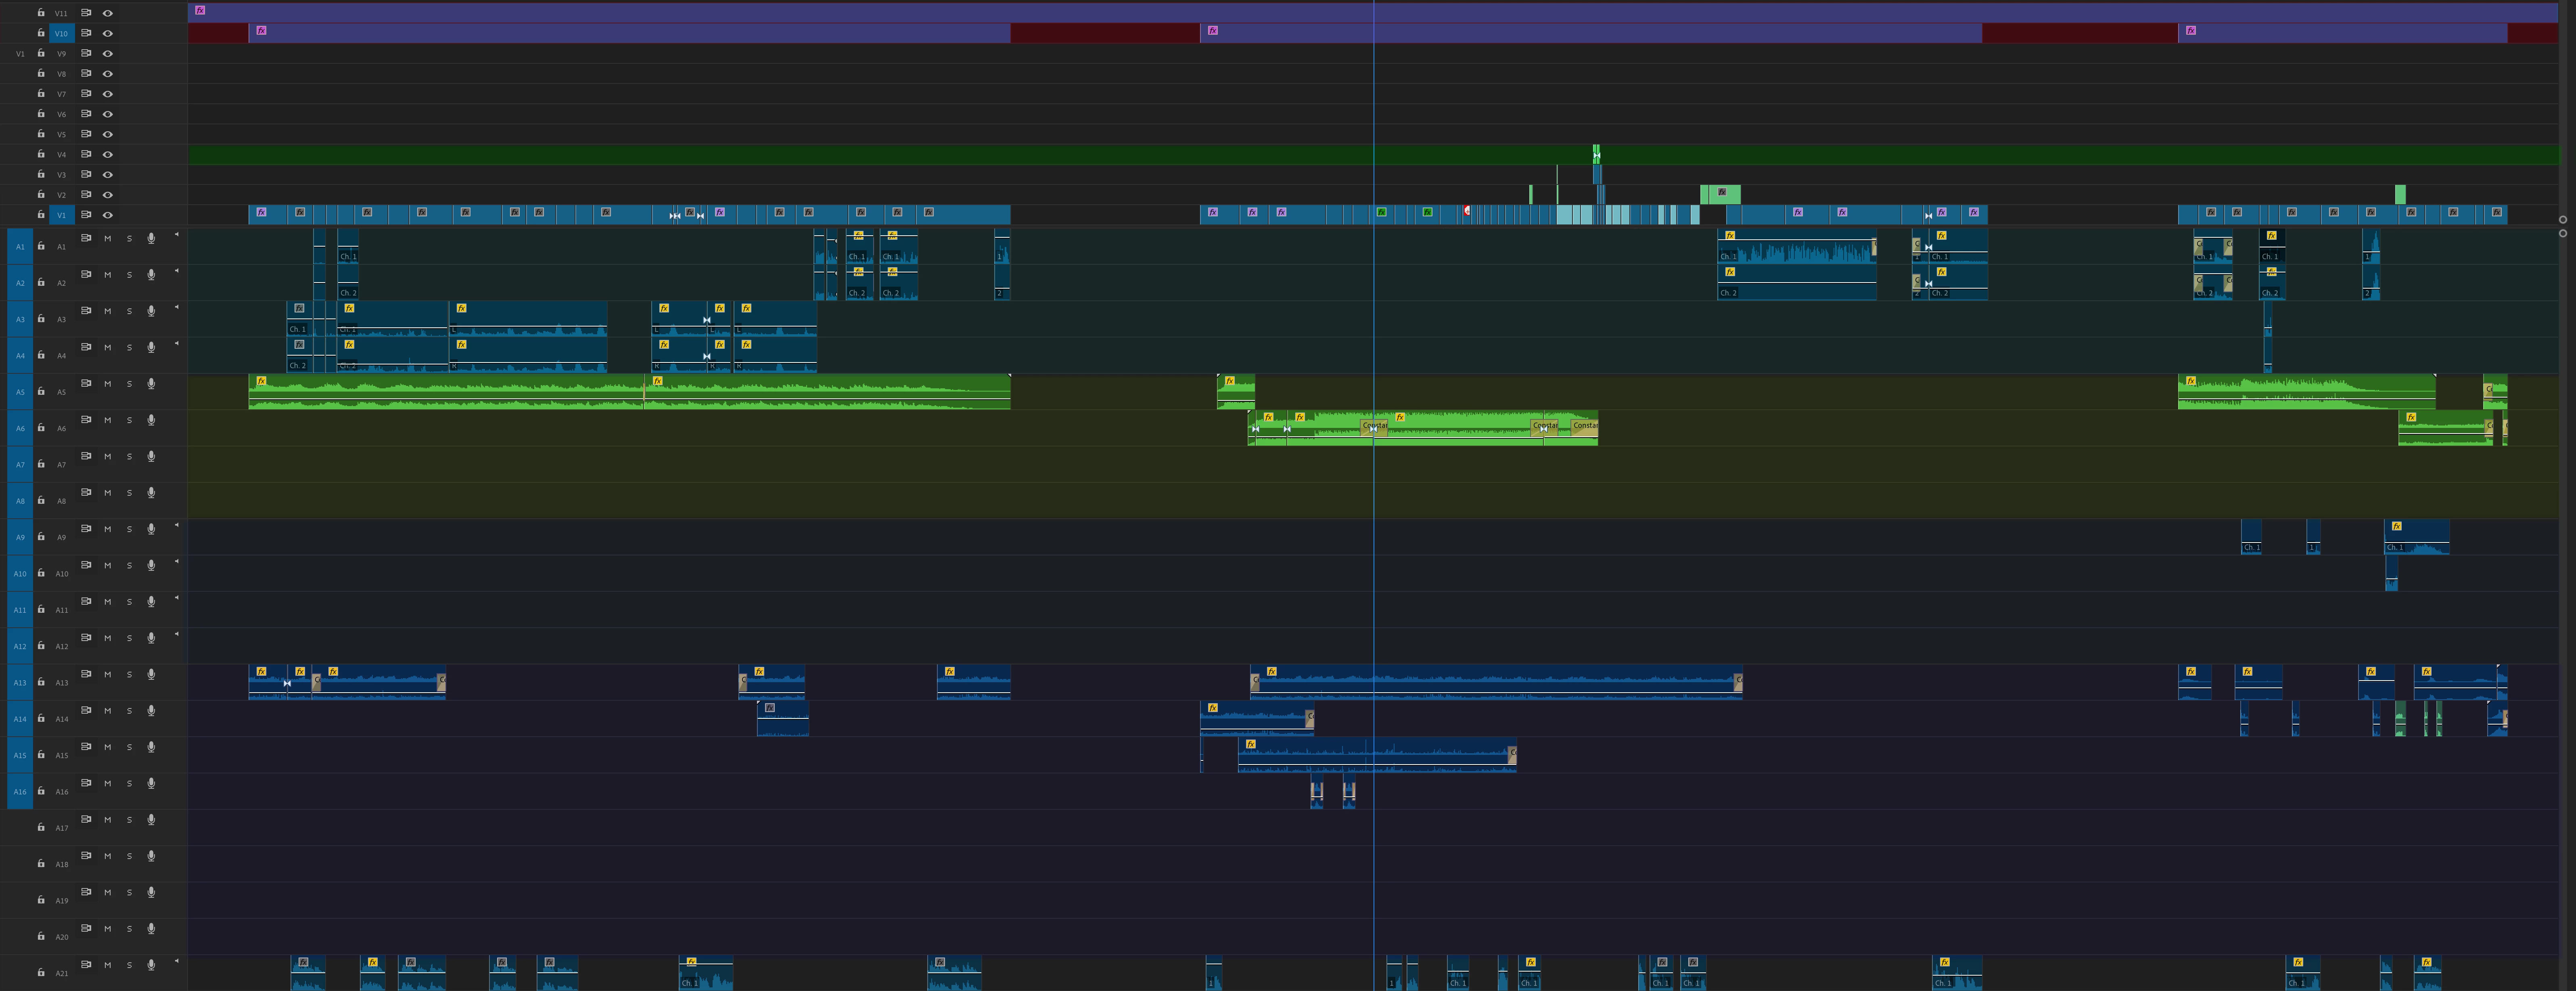Viewport: 2576px width, 991px height.
Task: Toggle sync lock on track V11
Action: pos(86,13)
